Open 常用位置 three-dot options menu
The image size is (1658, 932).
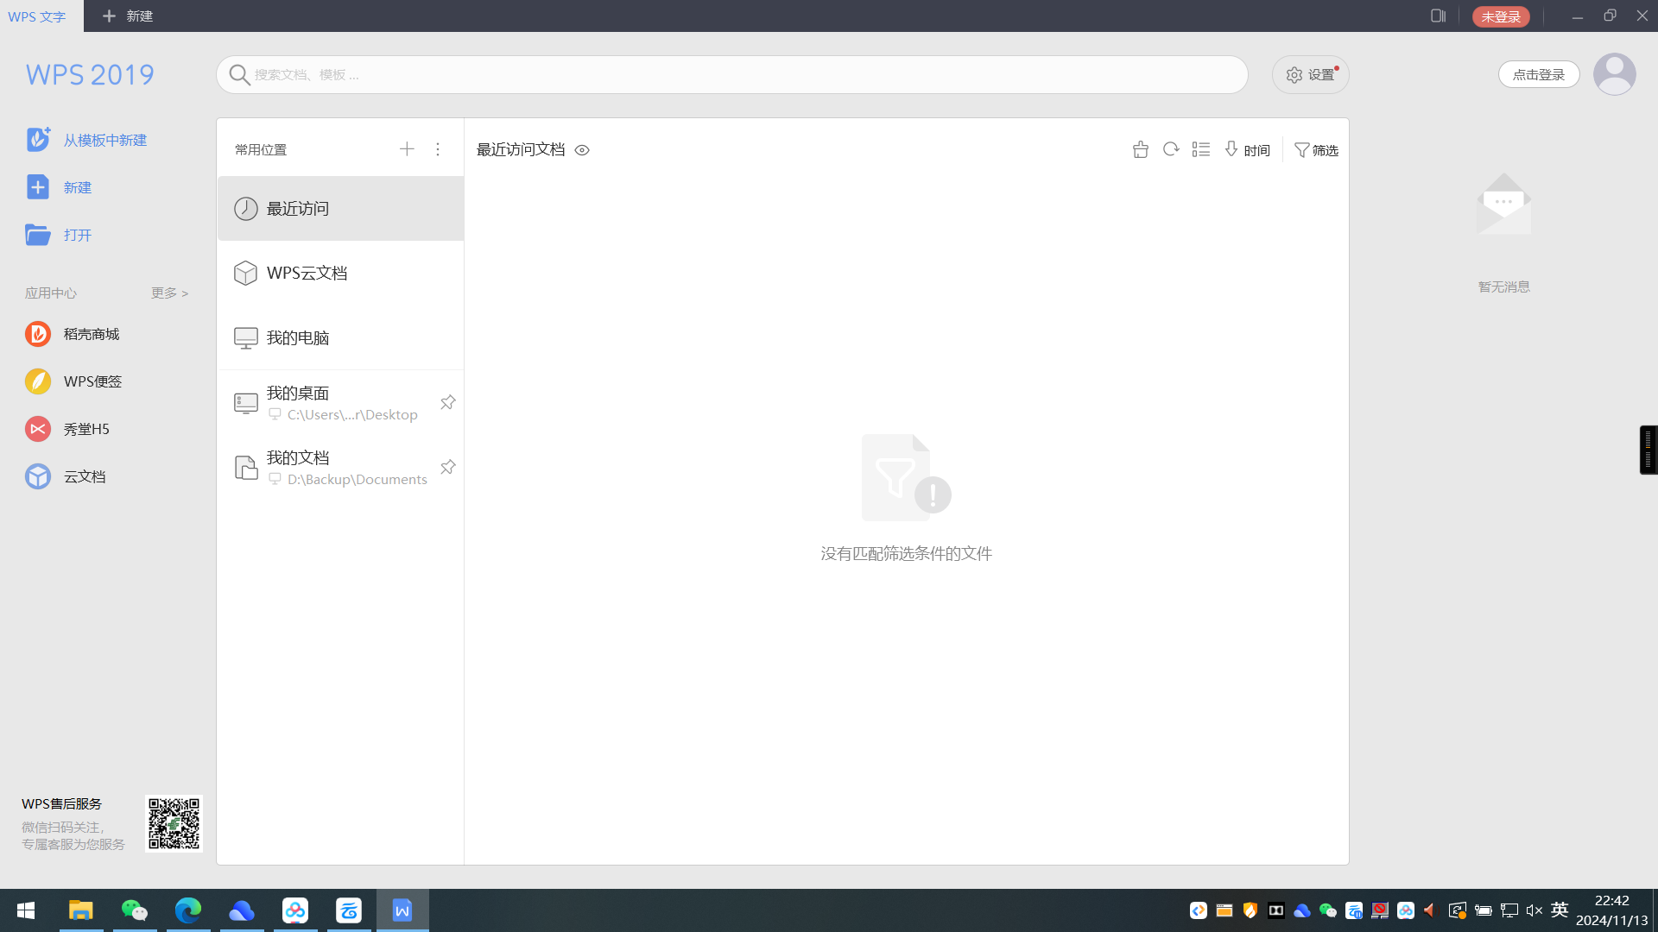(438, 149)
